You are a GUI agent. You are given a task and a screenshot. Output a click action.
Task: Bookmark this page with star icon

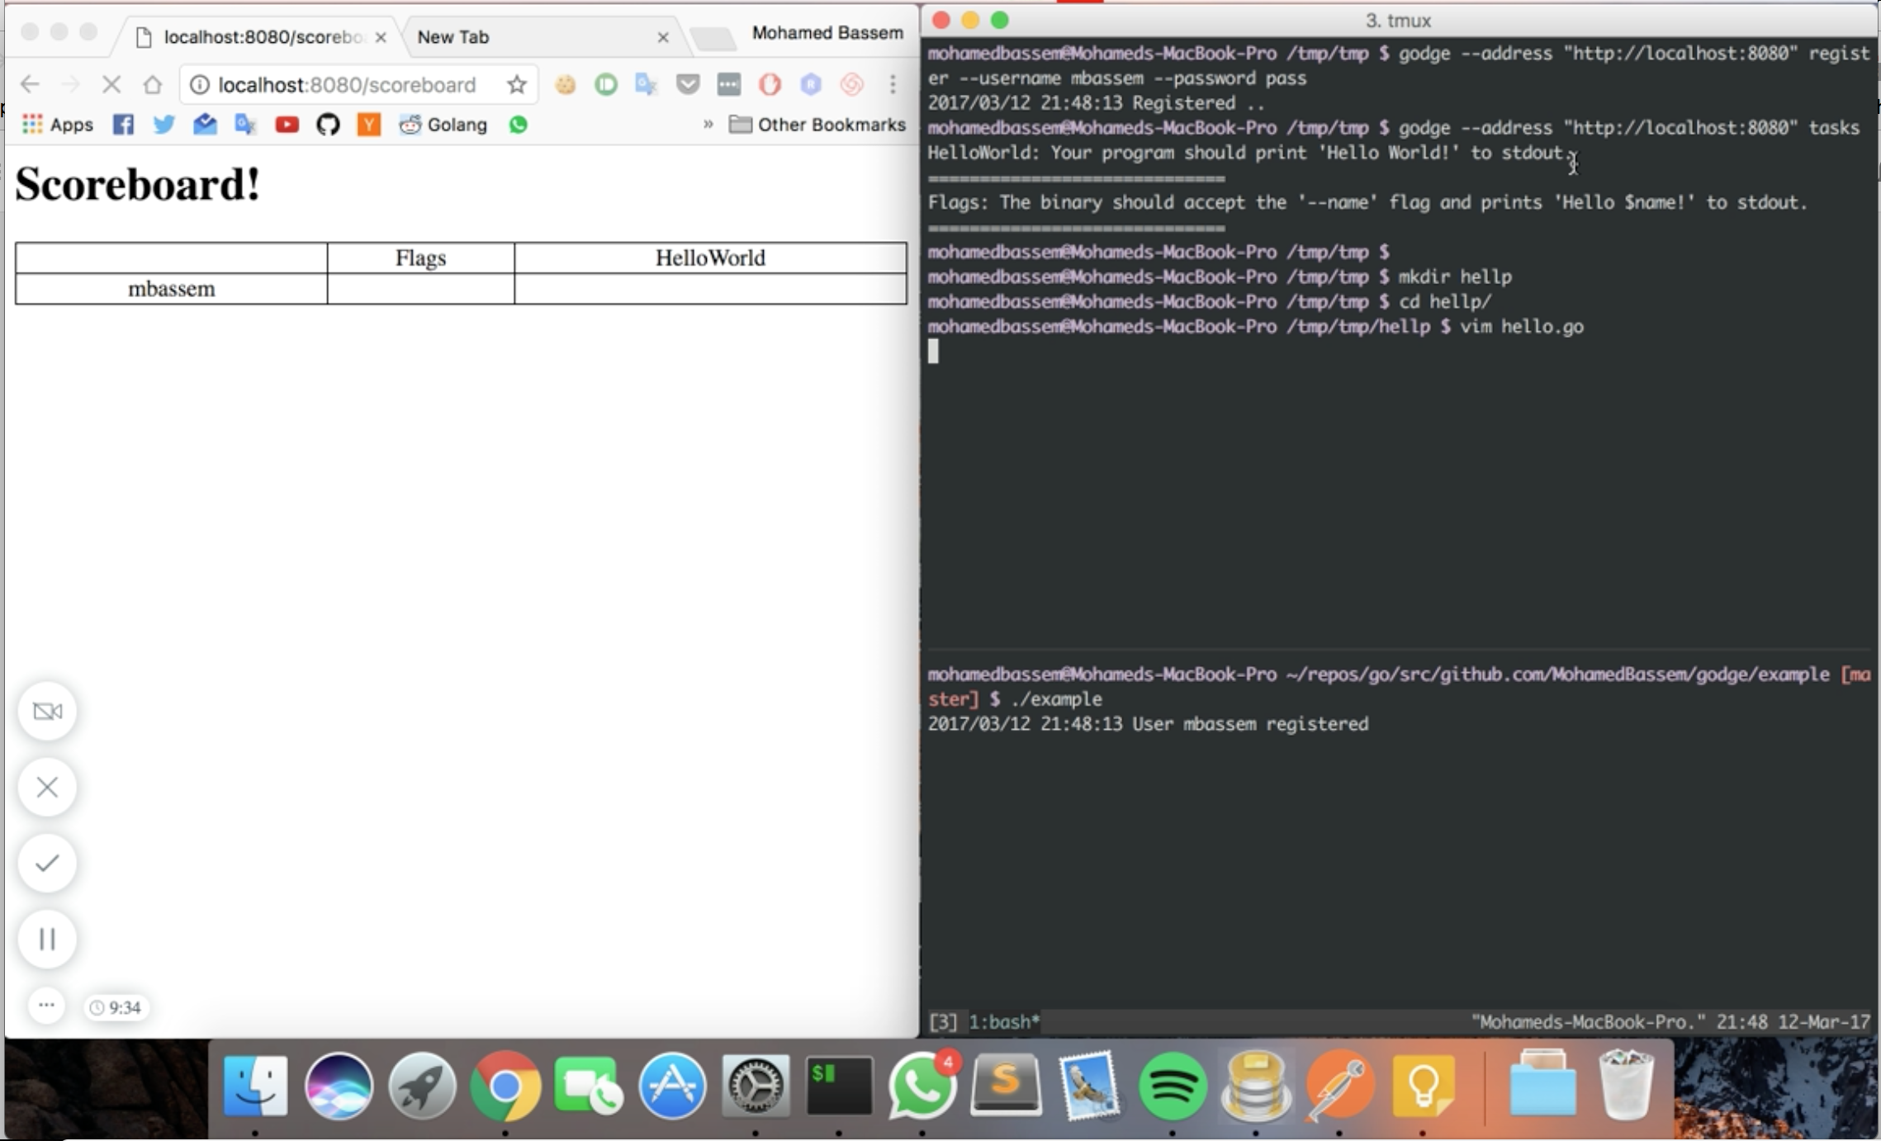(517, 84)
